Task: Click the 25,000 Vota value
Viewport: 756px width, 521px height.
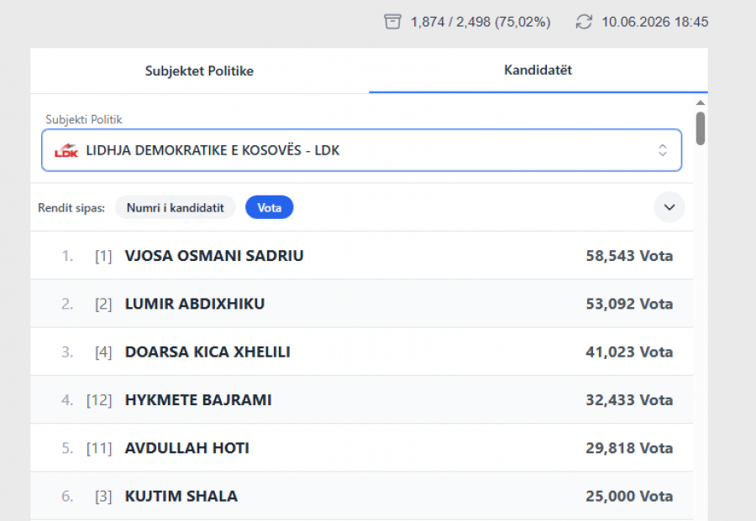Action: click(x=629, y=497)
